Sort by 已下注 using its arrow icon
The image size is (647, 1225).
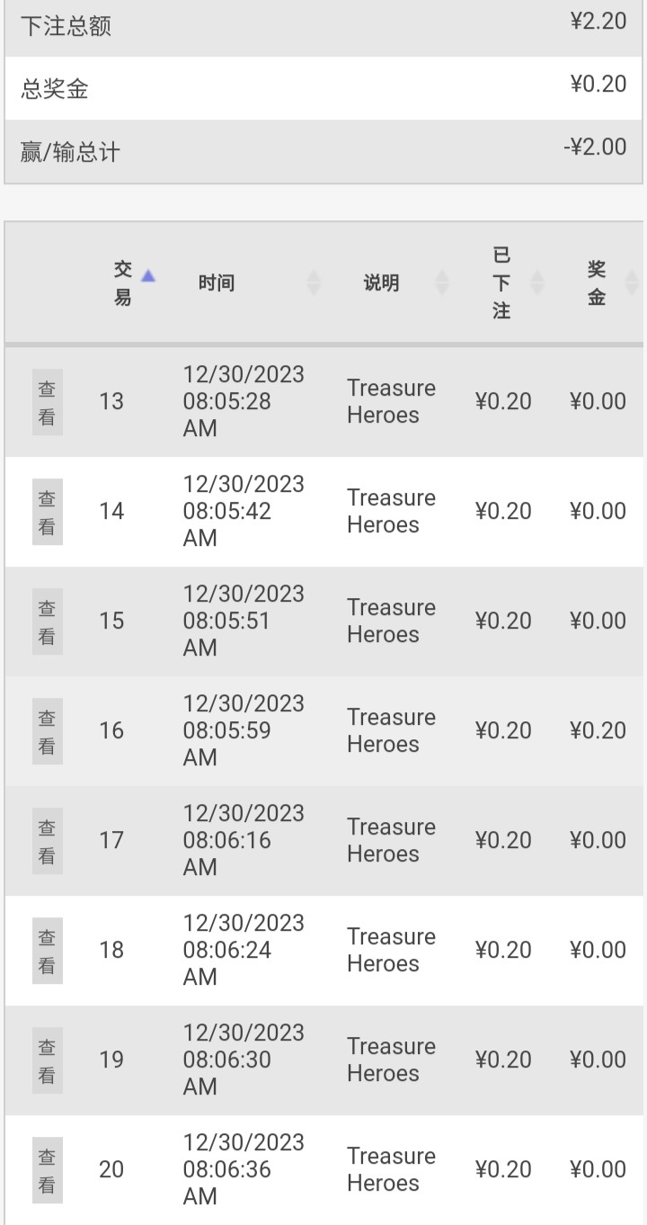point(537,283)
